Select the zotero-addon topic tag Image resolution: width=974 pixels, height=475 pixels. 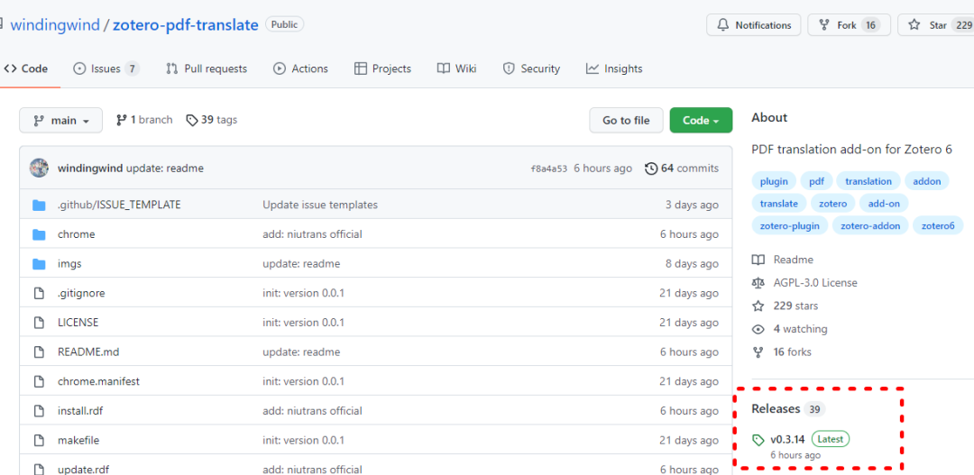click(870, 225)
